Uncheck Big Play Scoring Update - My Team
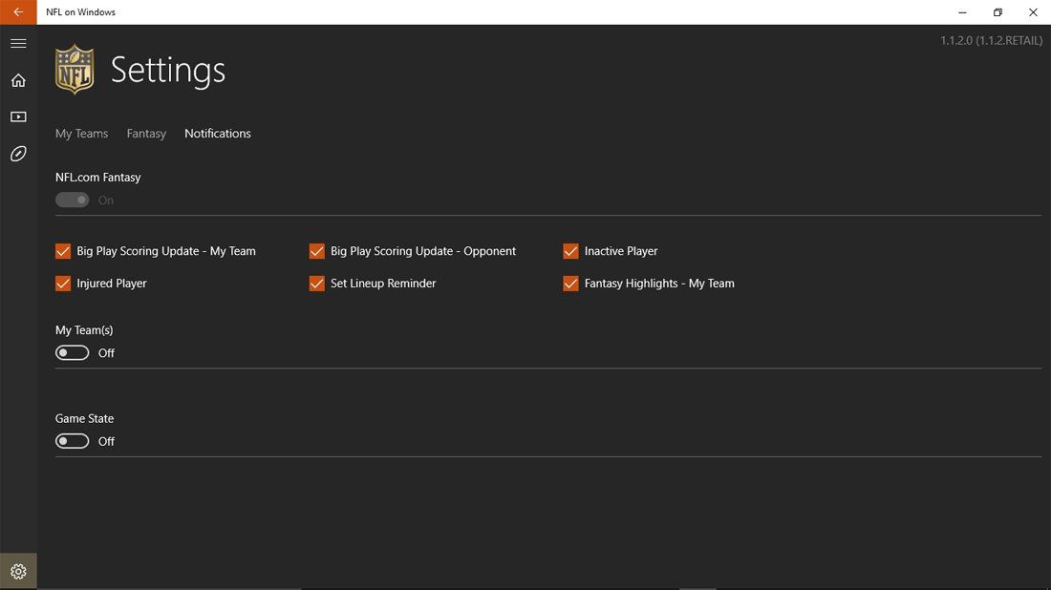Viewport: 1051px width, 590px height. tap(63, 251)
